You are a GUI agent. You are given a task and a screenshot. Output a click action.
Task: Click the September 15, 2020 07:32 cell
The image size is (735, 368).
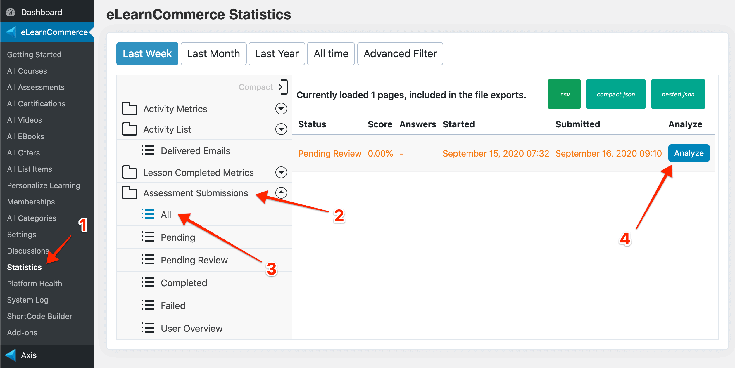coord(496,153)
